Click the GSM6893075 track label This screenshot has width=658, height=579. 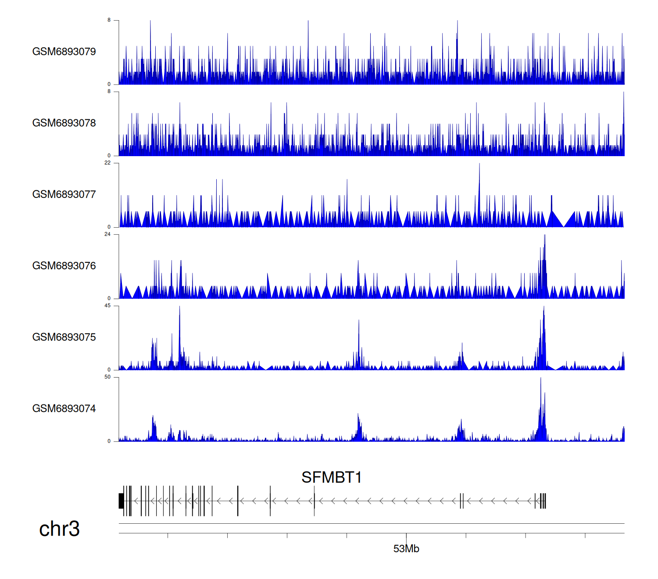[64, 337]
